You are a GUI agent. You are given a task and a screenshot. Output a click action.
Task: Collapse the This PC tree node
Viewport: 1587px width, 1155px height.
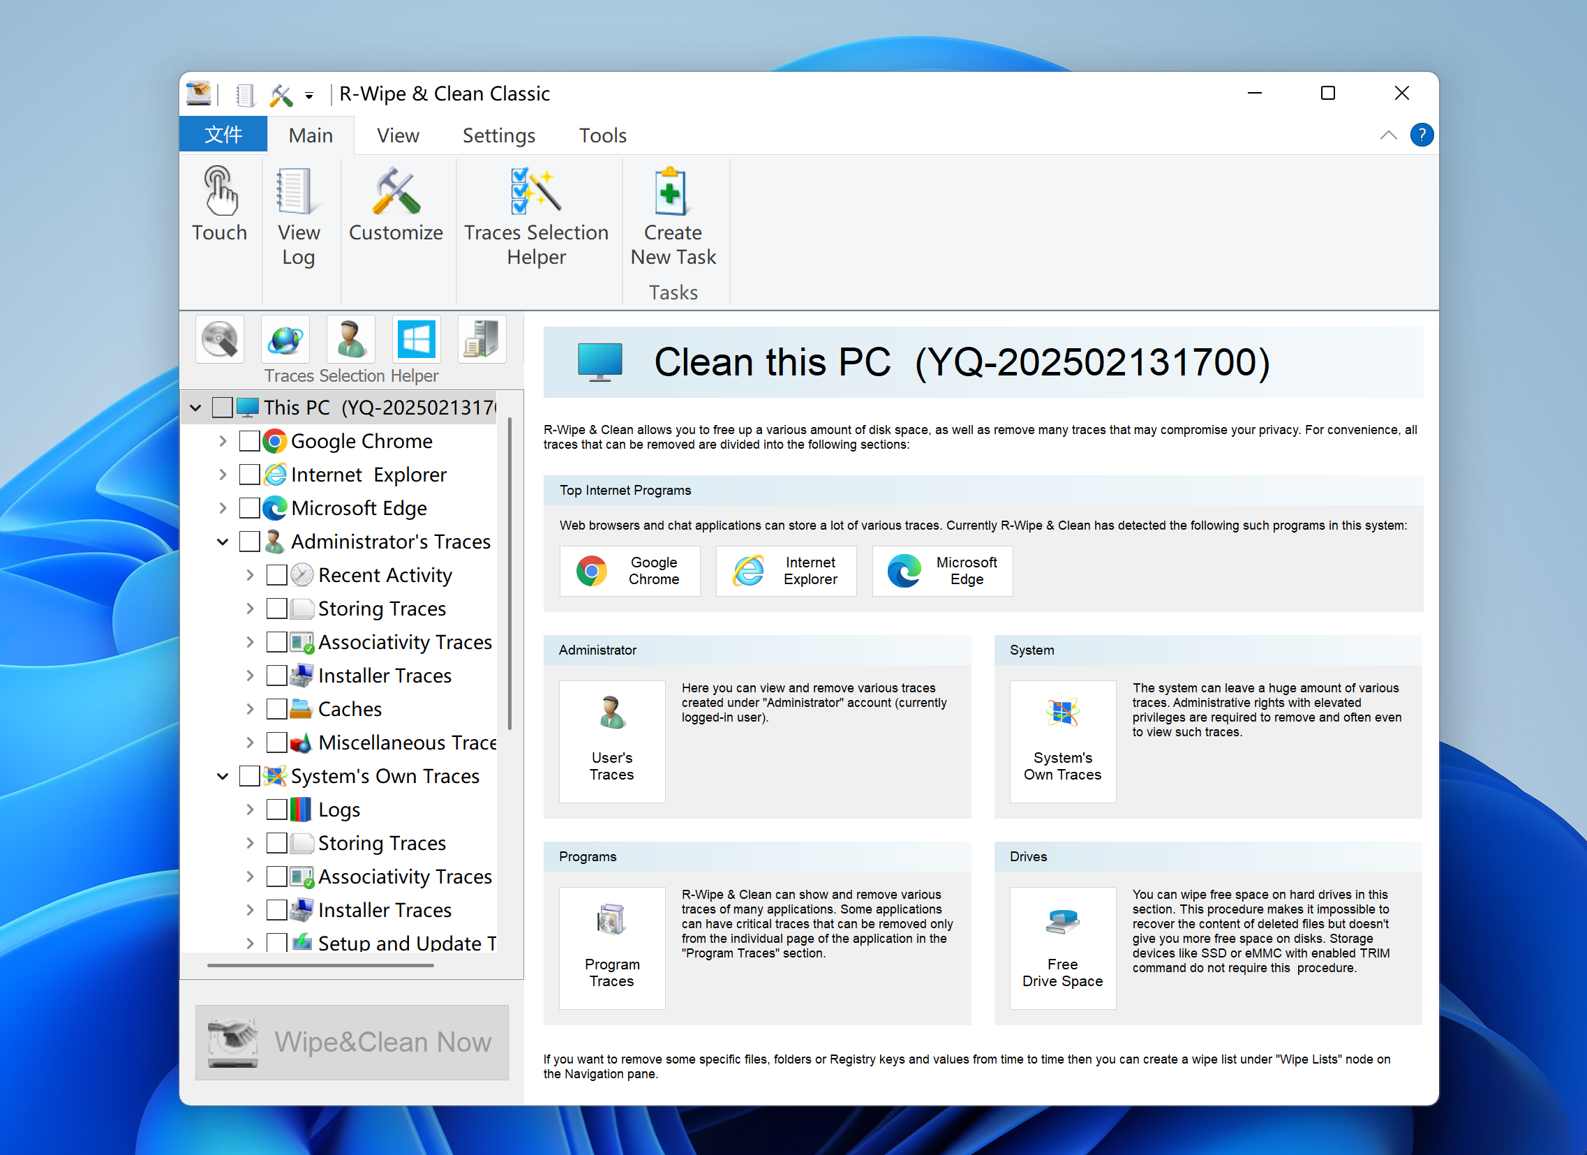(x=196, y=408)
